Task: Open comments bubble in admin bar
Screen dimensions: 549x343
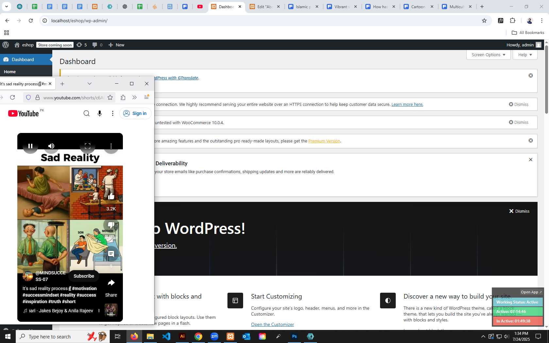Action: point(97,45)
